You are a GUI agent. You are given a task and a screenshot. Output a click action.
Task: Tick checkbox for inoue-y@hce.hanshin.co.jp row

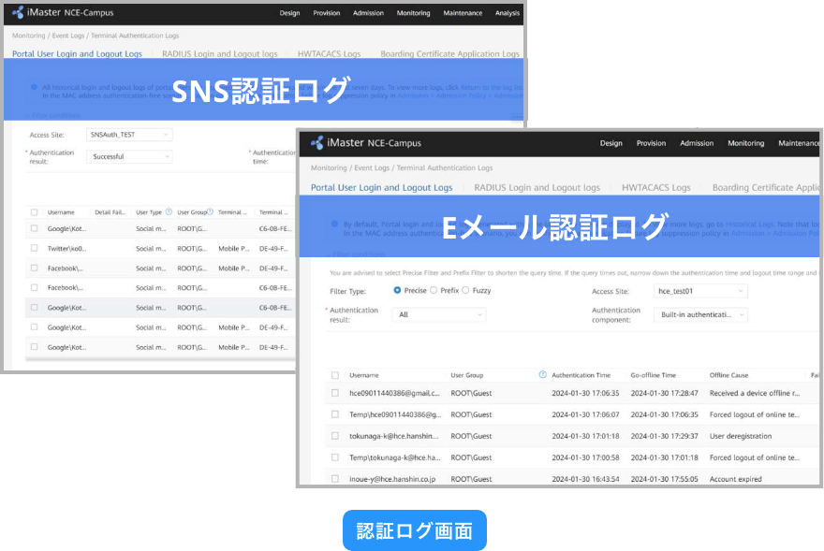pos(335,479)
